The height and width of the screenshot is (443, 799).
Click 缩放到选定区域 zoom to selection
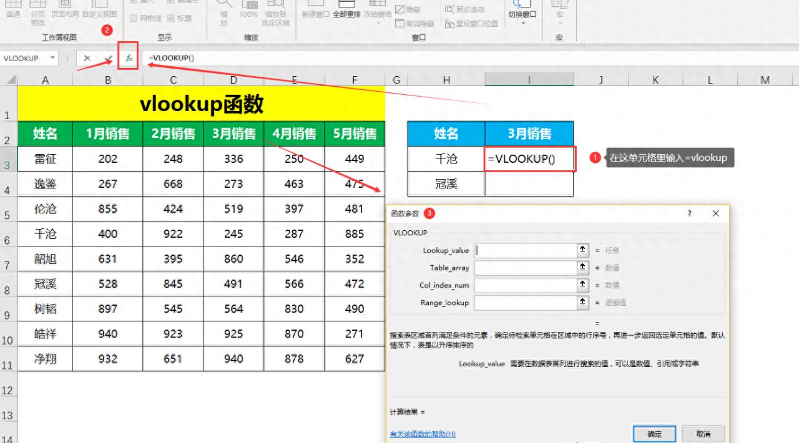(277, 14)
